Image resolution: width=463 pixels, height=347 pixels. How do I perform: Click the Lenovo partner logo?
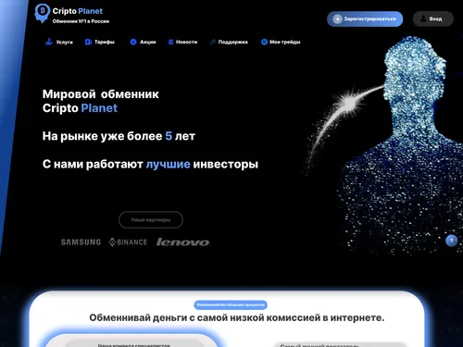[183, 242]
